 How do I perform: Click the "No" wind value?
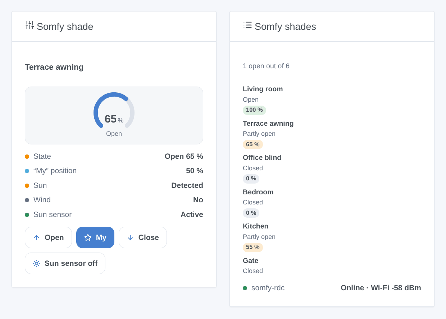tap(198, 200)
